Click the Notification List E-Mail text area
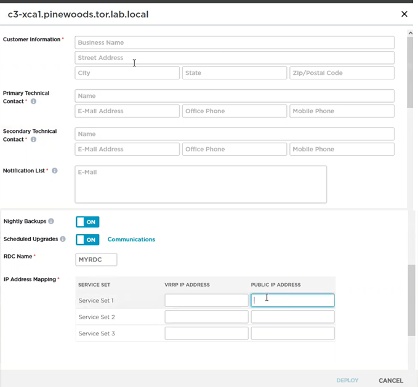This screenshot has height=387, width=418. click(200, 184)
